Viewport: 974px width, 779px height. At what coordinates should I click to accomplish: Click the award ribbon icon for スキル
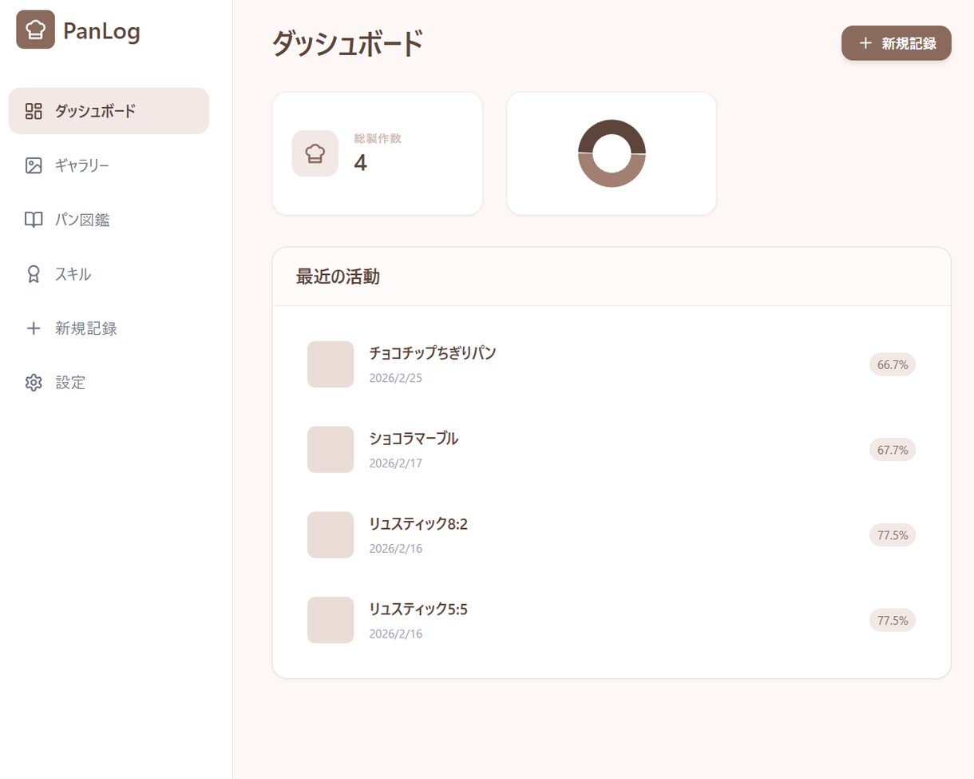[x=34, y=274]
